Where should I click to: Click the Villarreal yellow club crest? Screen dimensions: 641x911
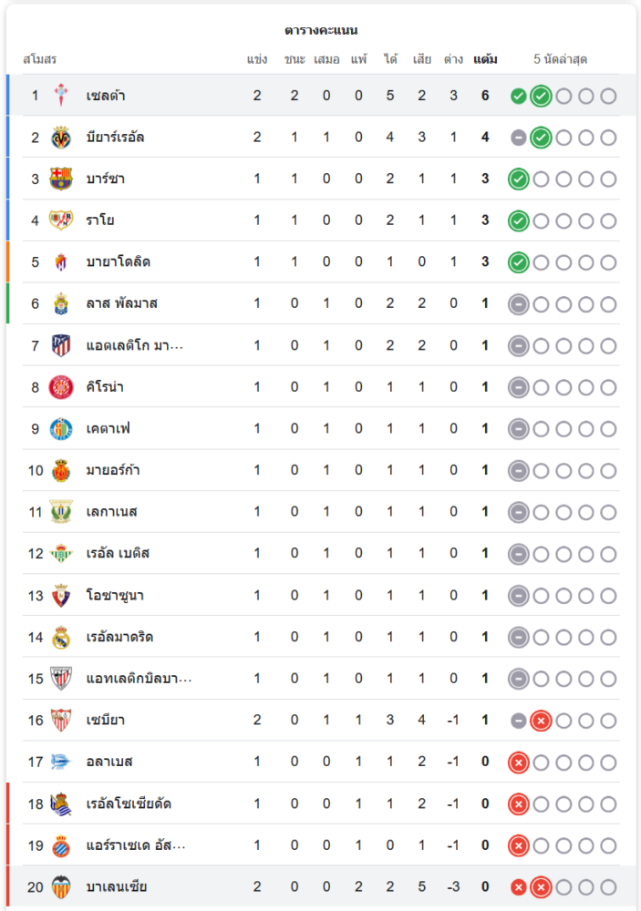(61, 138)
